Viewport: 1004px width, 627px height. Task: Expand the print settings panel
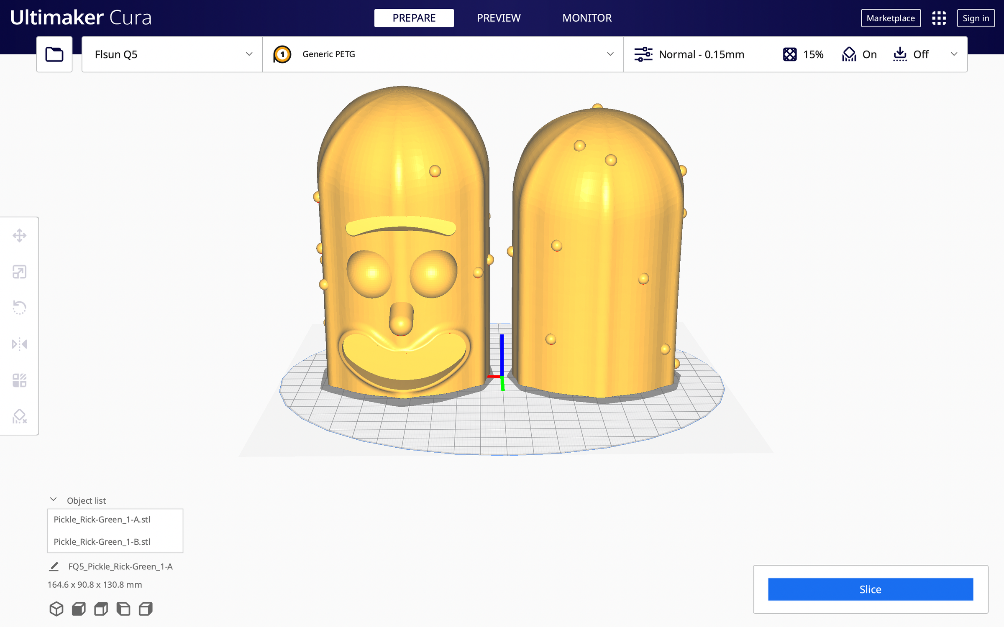click(x=954, y=54)
